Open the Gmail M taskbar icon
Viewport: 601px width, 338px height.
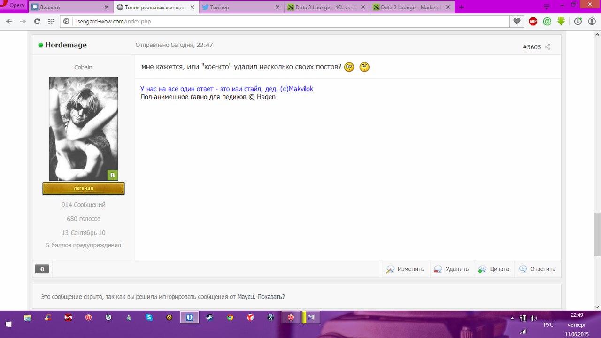pyautogui.click(x=68, y=318)
